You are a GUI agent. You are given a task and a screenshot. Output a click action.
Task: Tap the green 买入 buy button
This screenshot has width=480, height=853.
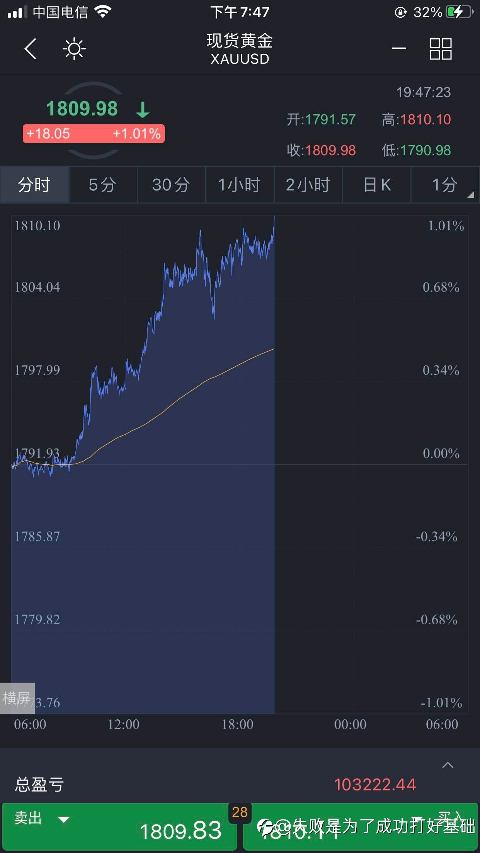pyautogui.click(x=361, y=826)
